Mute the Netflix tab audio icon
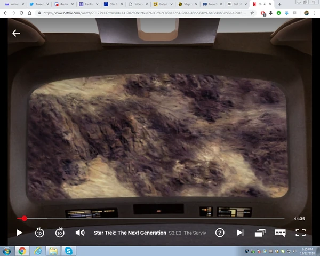 pyautogui.click(x=265, y=4)
